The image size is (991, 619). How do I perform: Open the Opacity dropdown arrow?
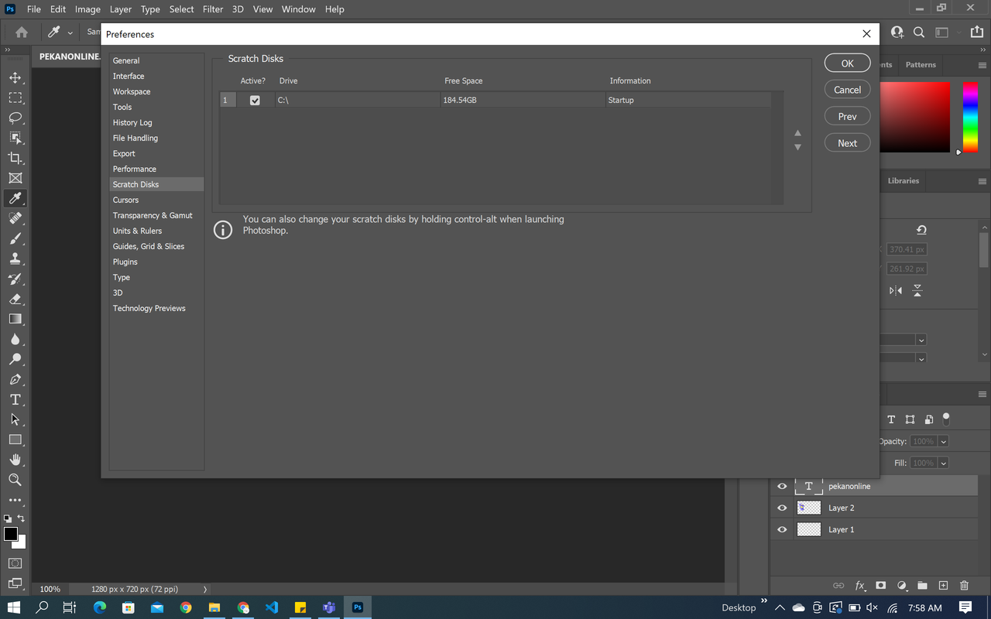pyautogui.click(x=943, y=441)
